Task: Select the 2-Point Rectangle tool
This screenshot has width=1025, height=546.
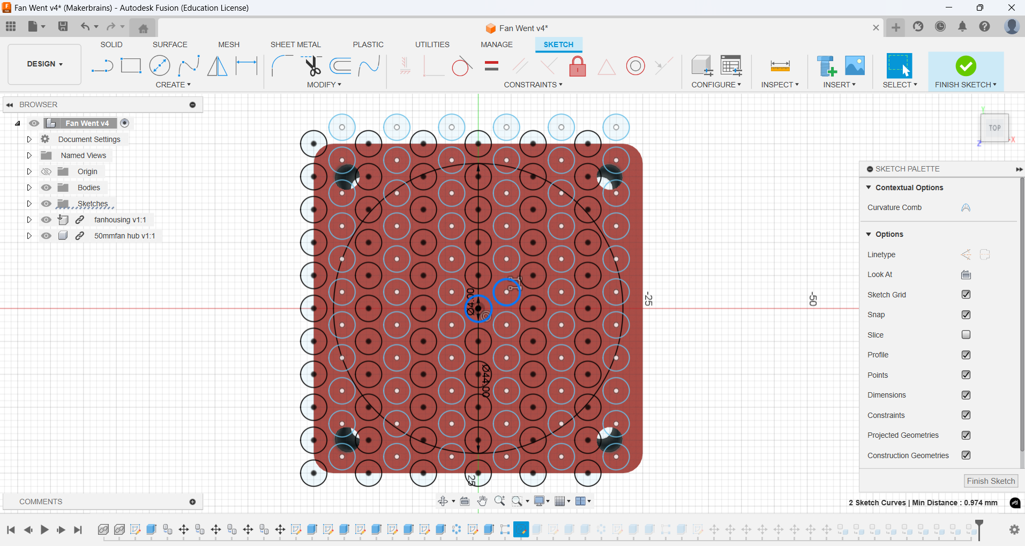Action: point(131,65)
